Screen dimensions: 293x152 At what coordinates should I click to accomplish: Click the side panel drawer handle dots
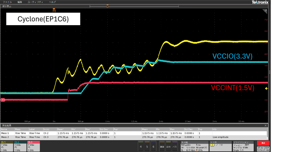(270, 72)
